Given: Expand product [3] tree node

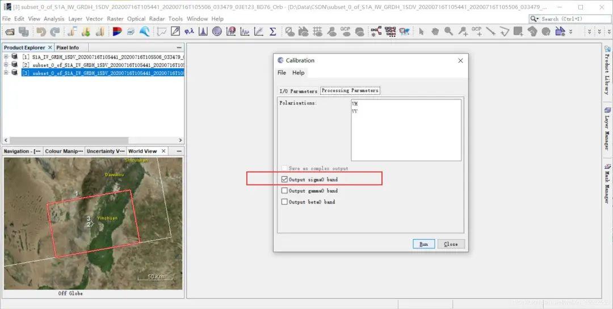Looking at the screenshot, I should (6, 73).
